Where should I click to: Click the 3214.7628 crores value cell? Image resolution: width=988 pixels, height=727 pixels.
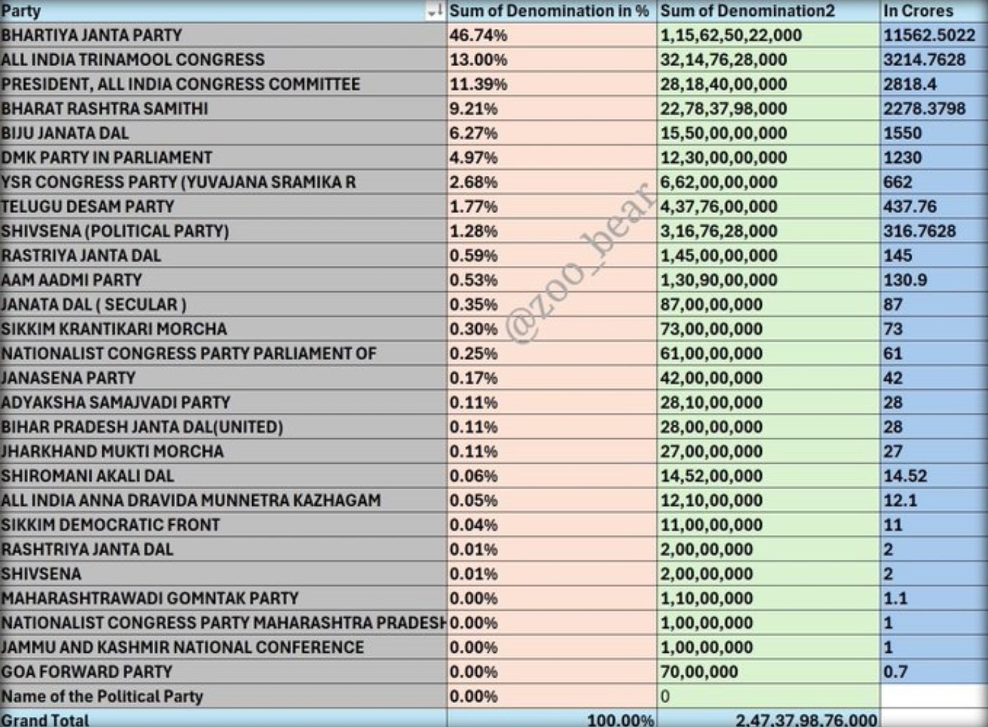click(924, 60)
